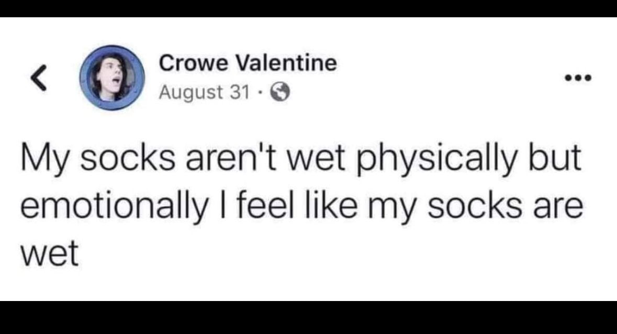Click the final "wet" on the third line

(49, 253)
